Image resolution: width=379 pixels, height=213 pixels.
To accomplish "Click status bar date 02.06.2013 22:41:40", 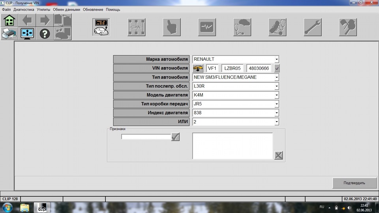I will (x=360, y=199).
